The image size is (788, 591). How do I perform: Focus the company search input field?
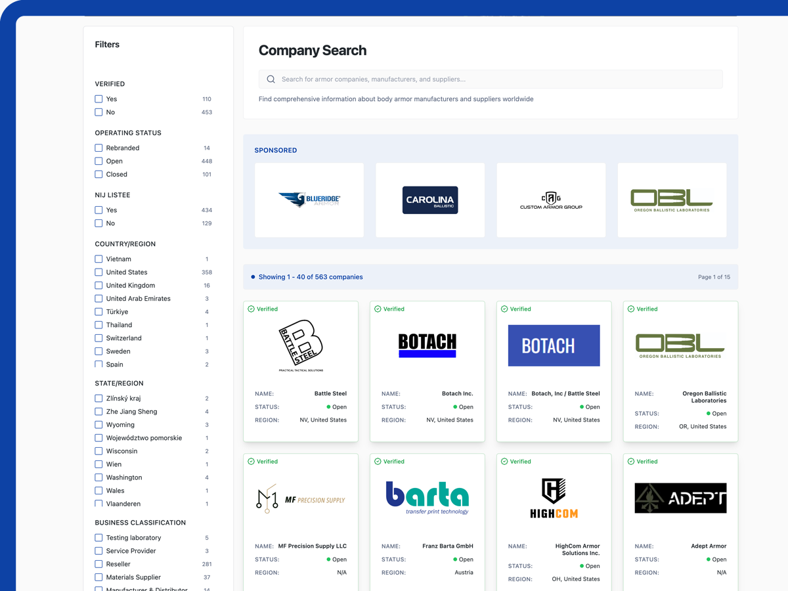click(491, 79)
